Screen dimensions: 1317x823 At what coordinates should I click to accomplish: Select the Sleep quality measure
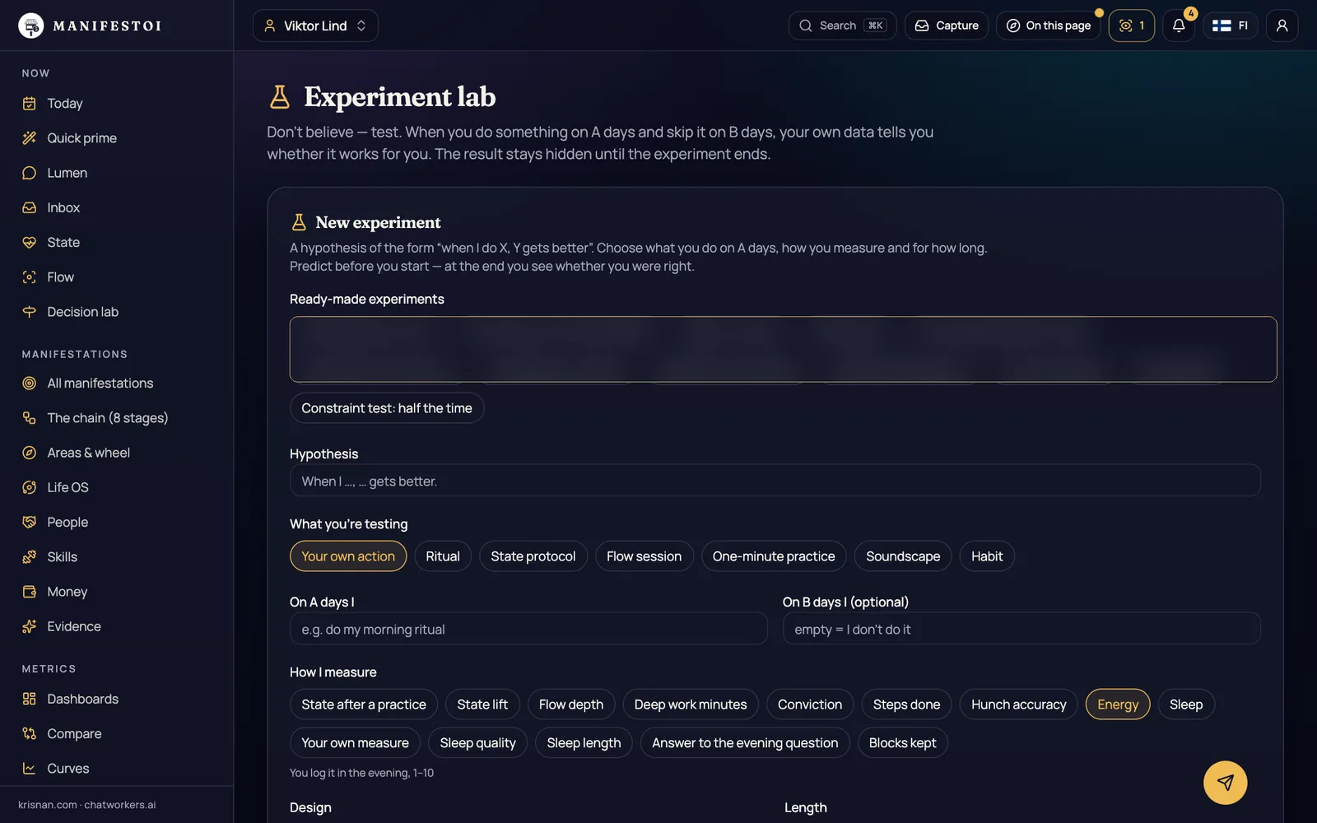(x=478, y=743)
